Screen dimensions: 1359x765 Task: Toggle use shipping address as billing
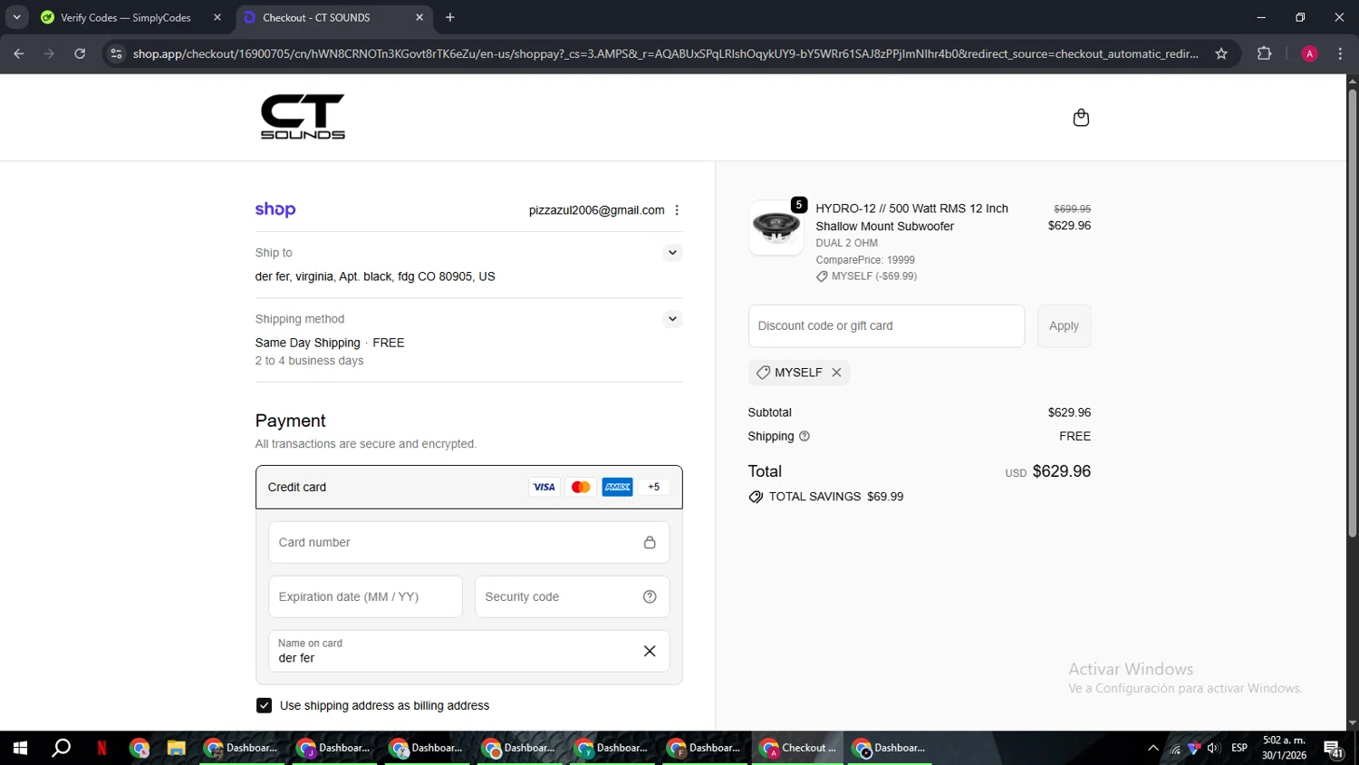tap(264, 705)
